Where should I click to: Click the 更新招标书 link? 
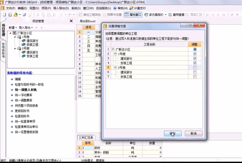pyautogui.click(x=22, y=111)
